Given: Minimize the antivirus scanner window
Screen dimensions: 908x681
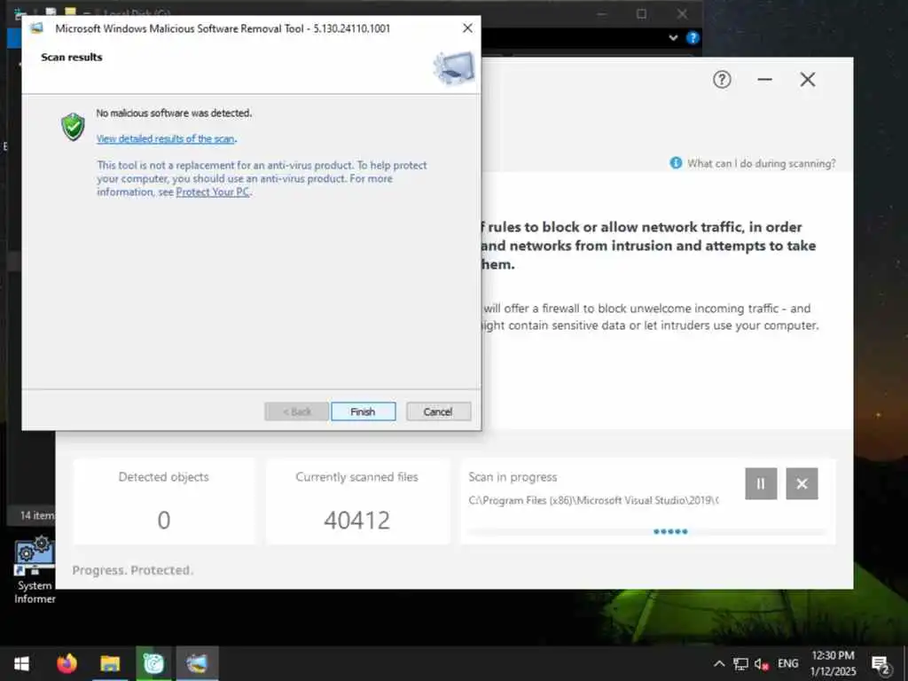Looking at the screenshot, I should click(764, 79).
